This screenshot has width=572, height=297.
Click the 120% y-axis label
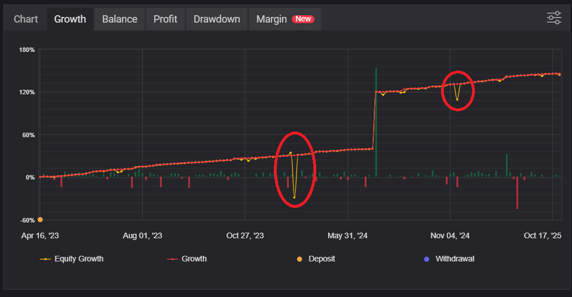[27, 92]
